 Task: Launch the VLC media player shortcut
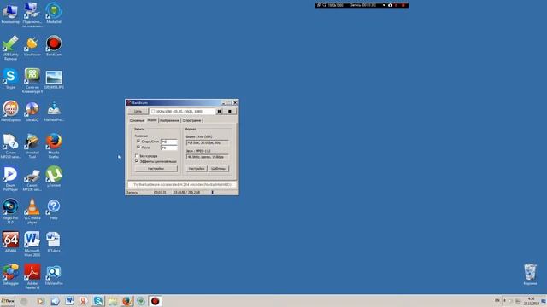(32, 211)
